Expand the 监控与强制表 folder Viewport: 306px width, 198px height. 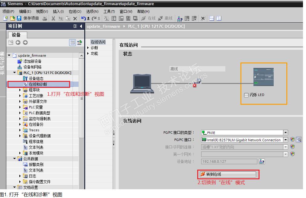[x=20, y=119]
